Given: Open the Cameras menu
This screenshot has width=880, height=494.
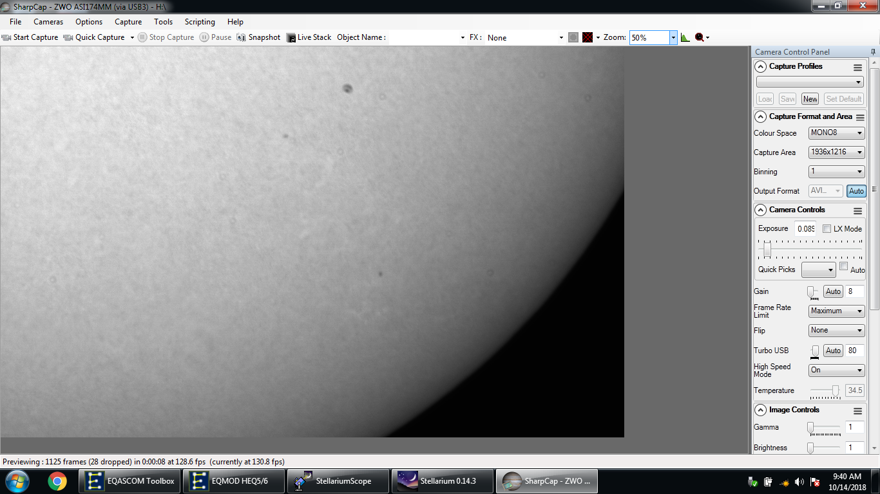Looking at the screenshot, I should pyautogui.click(x=48, y=22).
